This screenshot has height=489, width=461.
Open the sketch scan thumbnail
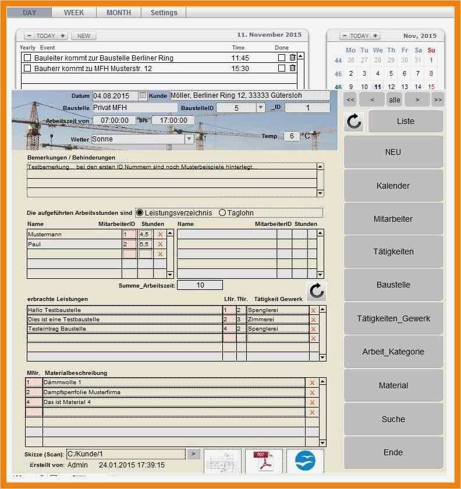[x=223, y=461]
